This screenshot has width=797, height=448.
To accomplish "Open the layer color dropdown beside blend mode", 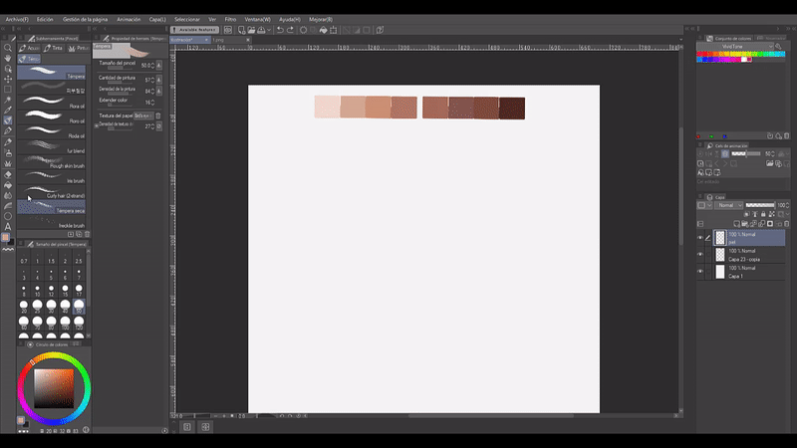I will (x=704, y=205).
